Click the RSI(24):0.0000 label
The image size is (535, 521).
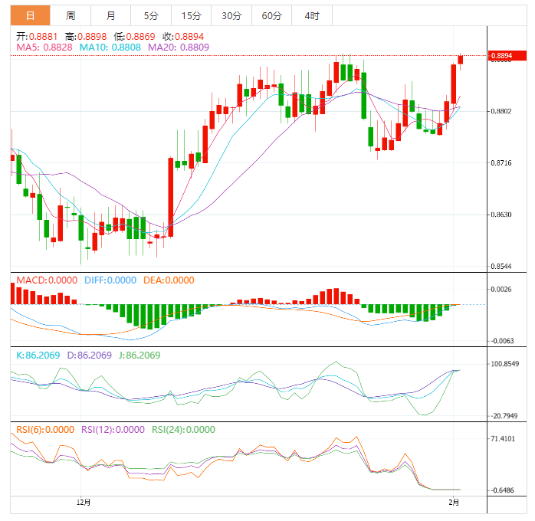coord(183,430)
